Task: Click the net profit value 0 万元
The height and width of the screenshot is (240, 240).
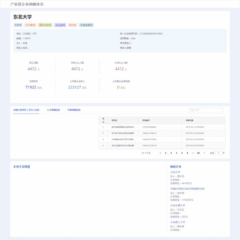Action: tap(121, 87)
